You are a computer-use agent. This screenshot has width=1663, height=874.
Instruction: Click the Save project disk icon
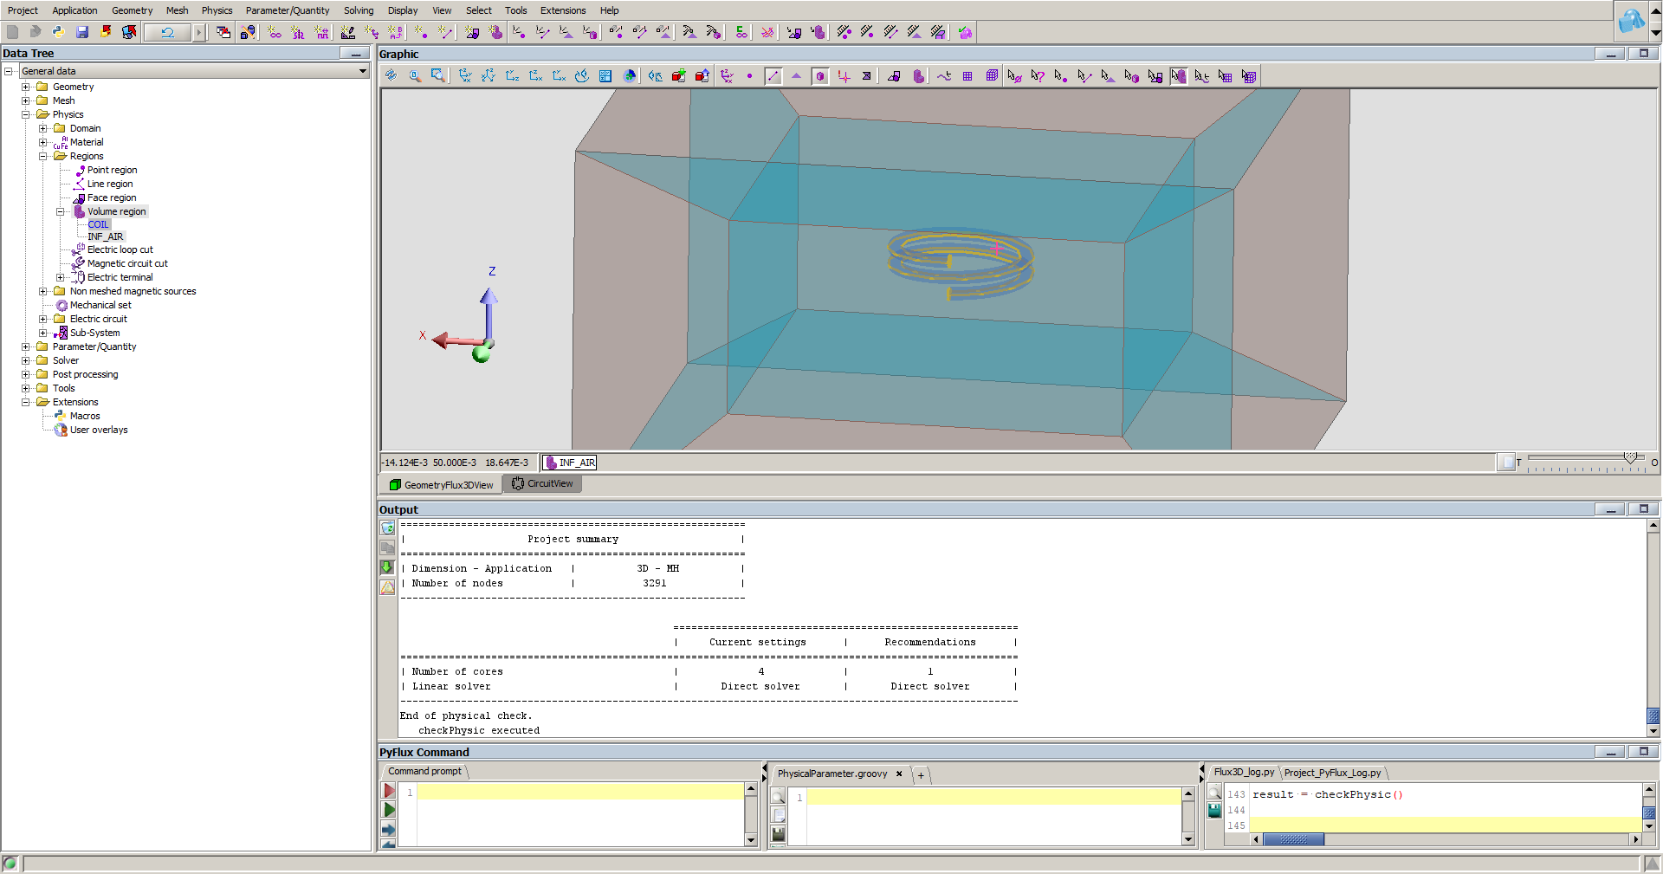82,32
